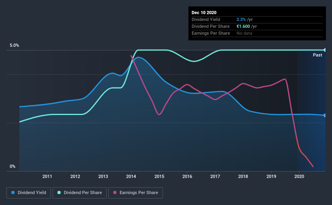This screenshot has height=205, width=332.
Task: Click the 5.0% y-axis label
Action: point(14,46)
